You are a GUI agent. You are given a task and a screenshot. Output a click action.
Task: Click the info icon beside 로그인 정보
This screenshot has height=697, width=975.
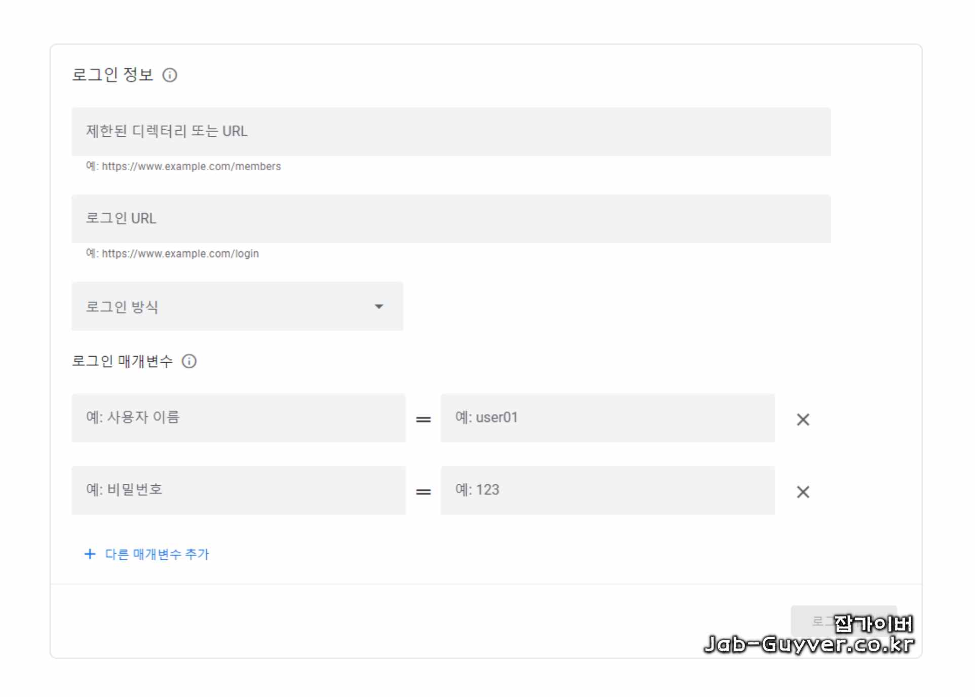coord(170,75)
